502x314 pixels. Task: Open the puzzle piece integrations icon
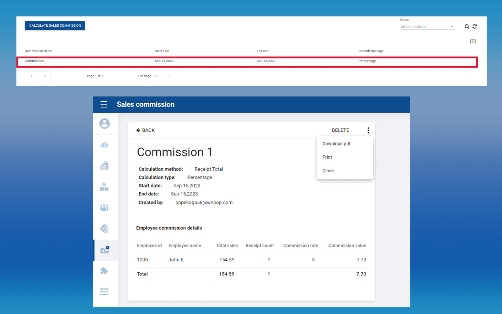tap(104, 271)
